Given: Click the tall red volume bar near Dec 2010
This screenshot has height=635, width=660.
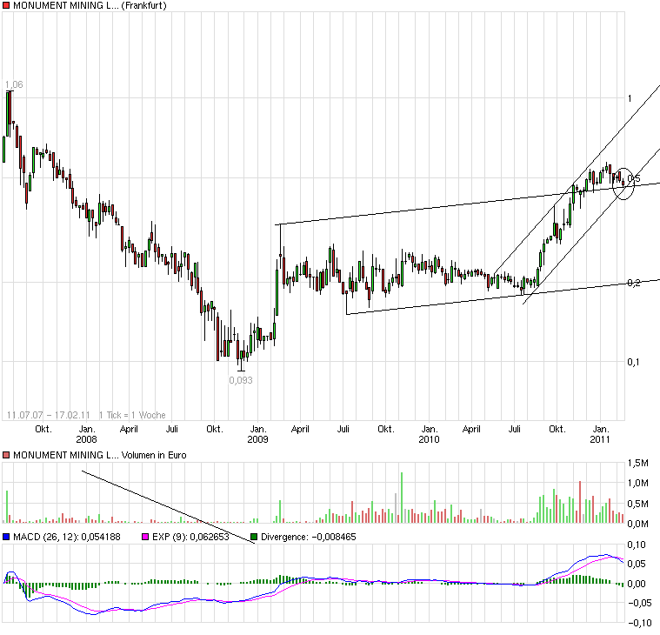Looking at the screenshot, I should pos(580,502).
